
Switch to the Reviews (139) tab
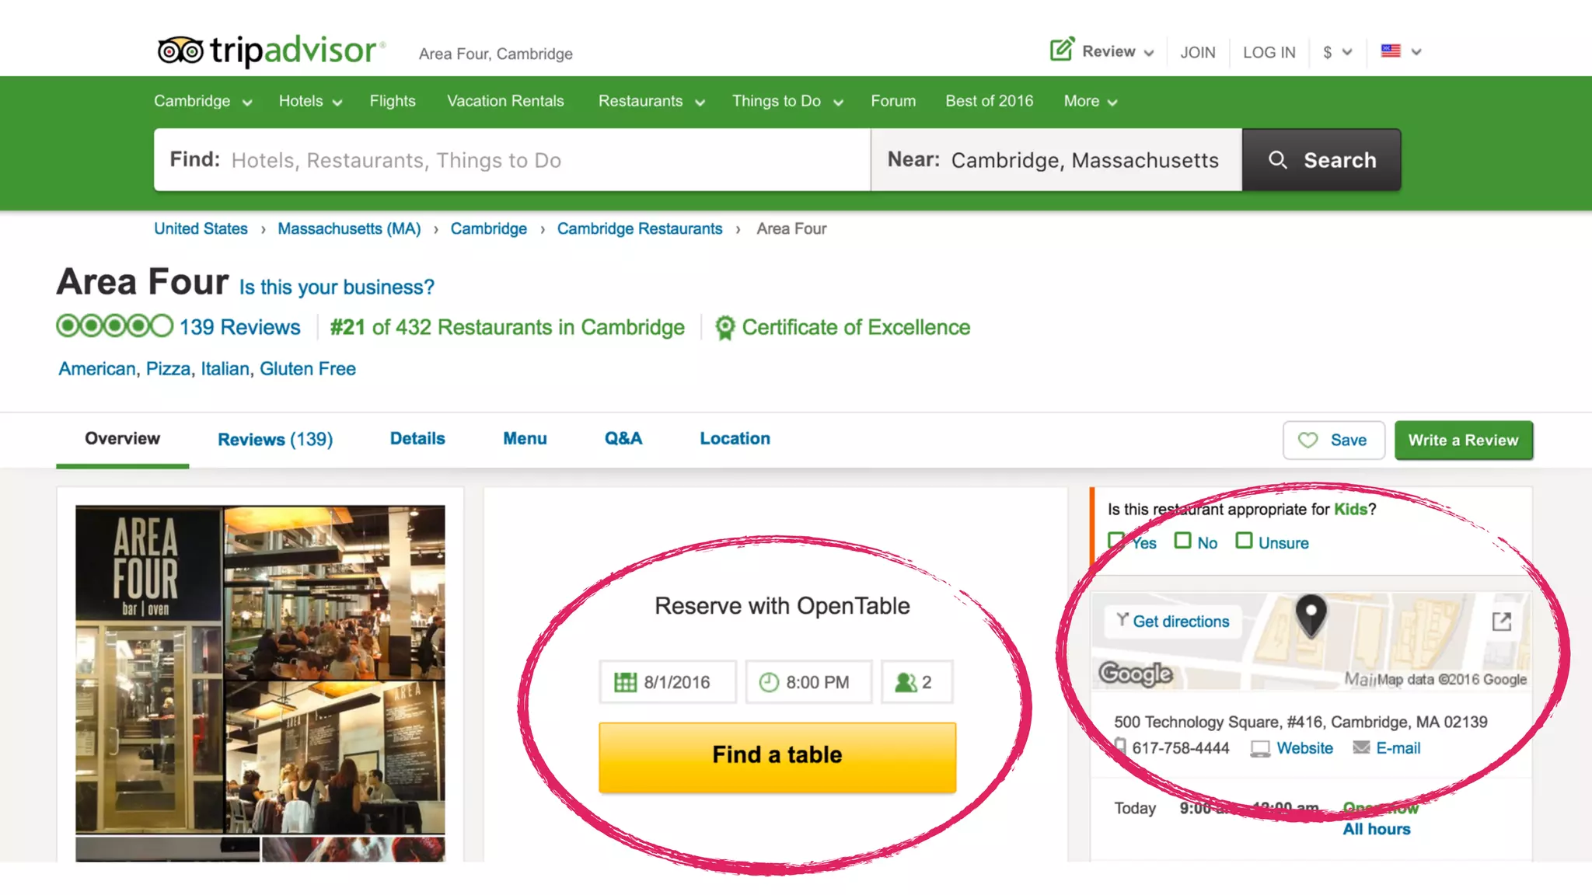[x=275, y=440]
